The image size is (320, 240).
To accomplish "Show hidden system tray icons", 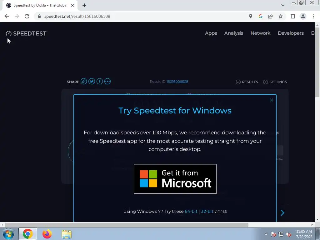I will 266,234.
